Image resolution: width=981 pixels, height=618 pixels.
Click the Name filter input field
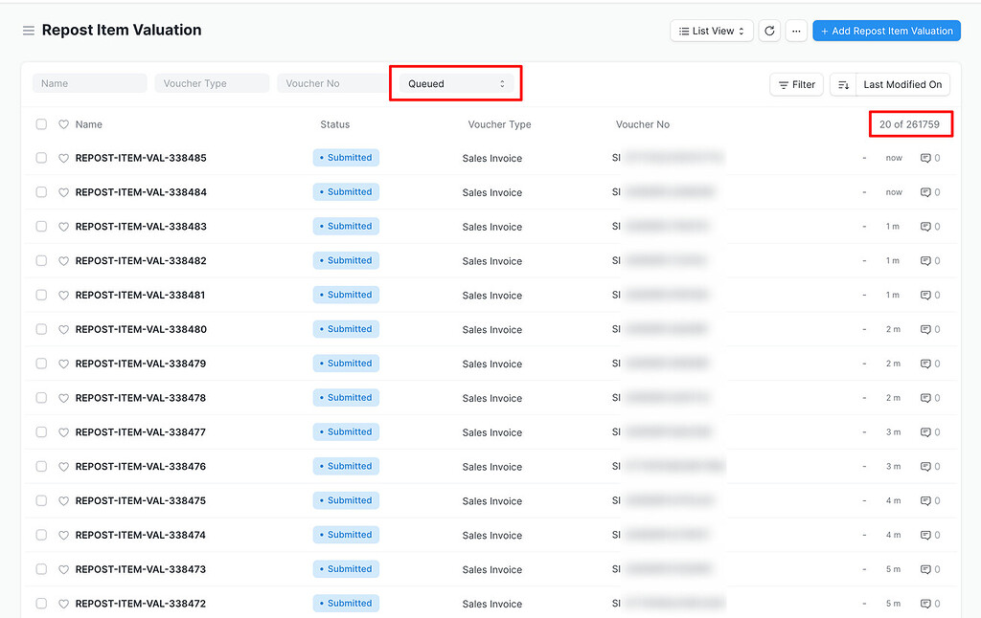88,83
